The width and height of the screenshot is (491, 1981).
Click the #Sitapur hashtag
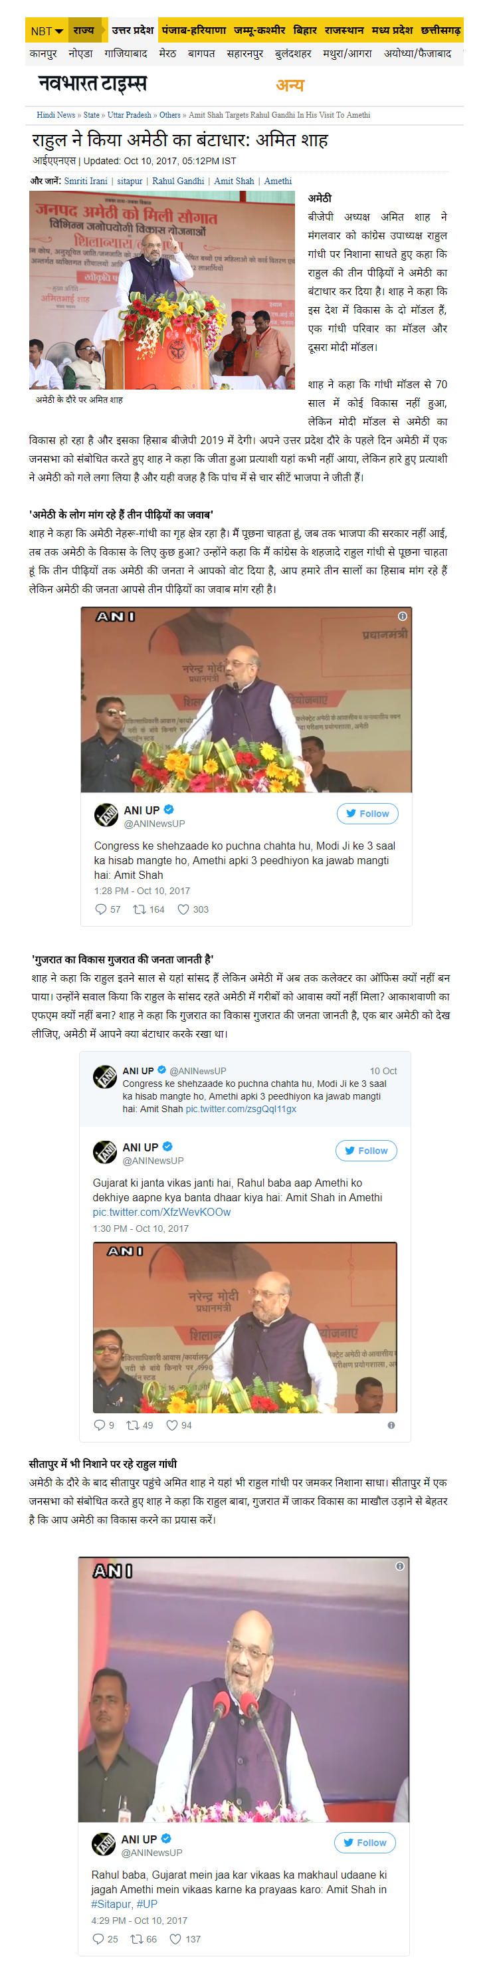pyautogui.click(x=111, y=1903)
